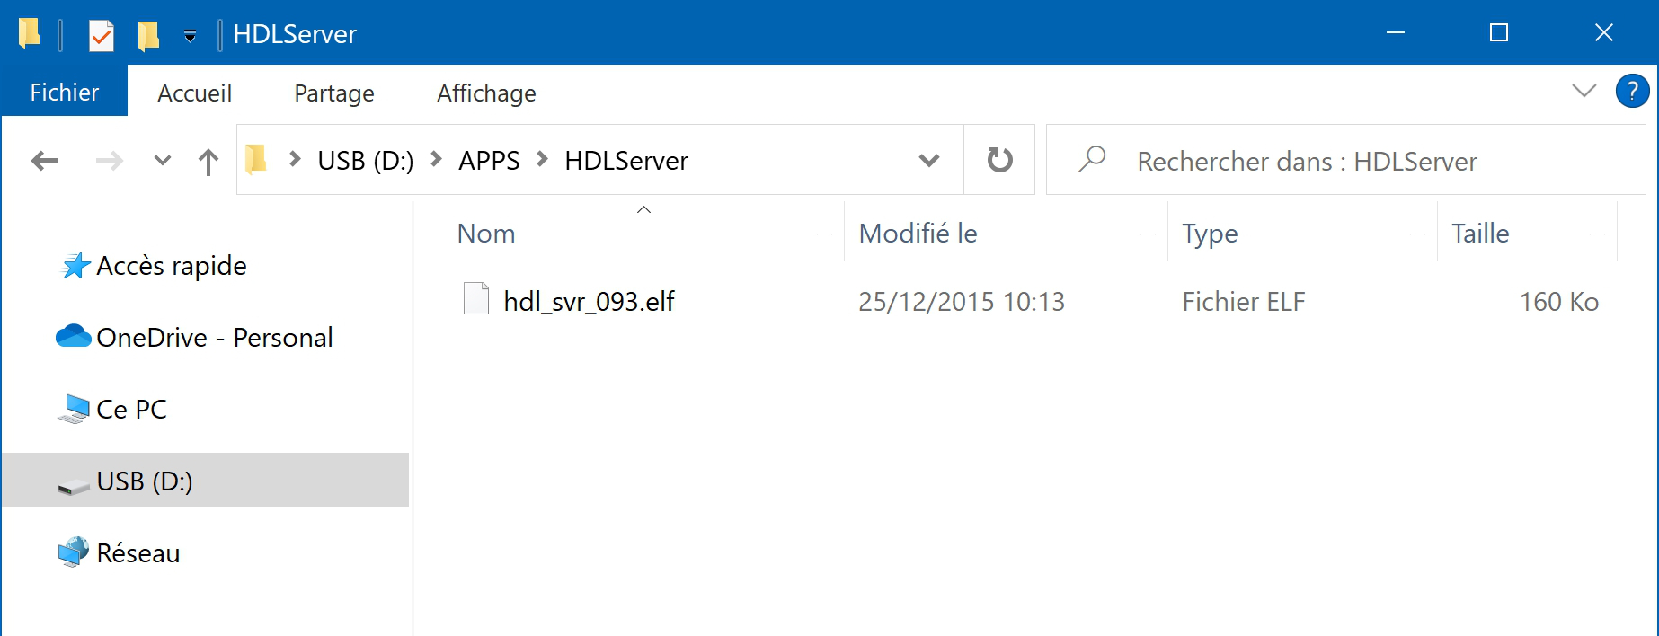Open the address bar history dropdown
Image resolution: width=1659 pixels, height=636 pixels.
click(x=929, y=161)
